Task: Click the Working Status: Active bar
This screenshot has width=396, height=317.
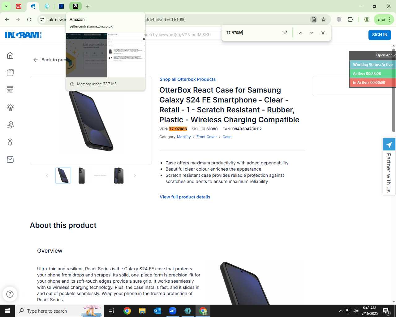Action: click(x=373, y=65)
